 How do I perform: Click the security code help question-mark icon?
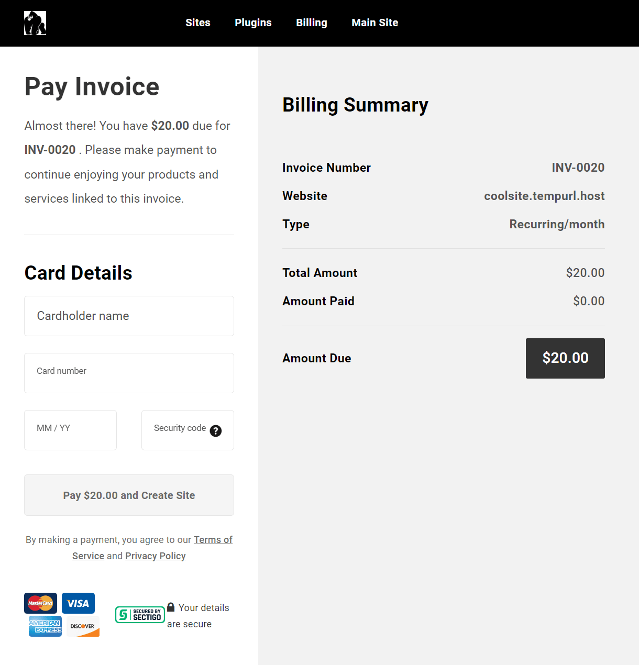(216, 431)
